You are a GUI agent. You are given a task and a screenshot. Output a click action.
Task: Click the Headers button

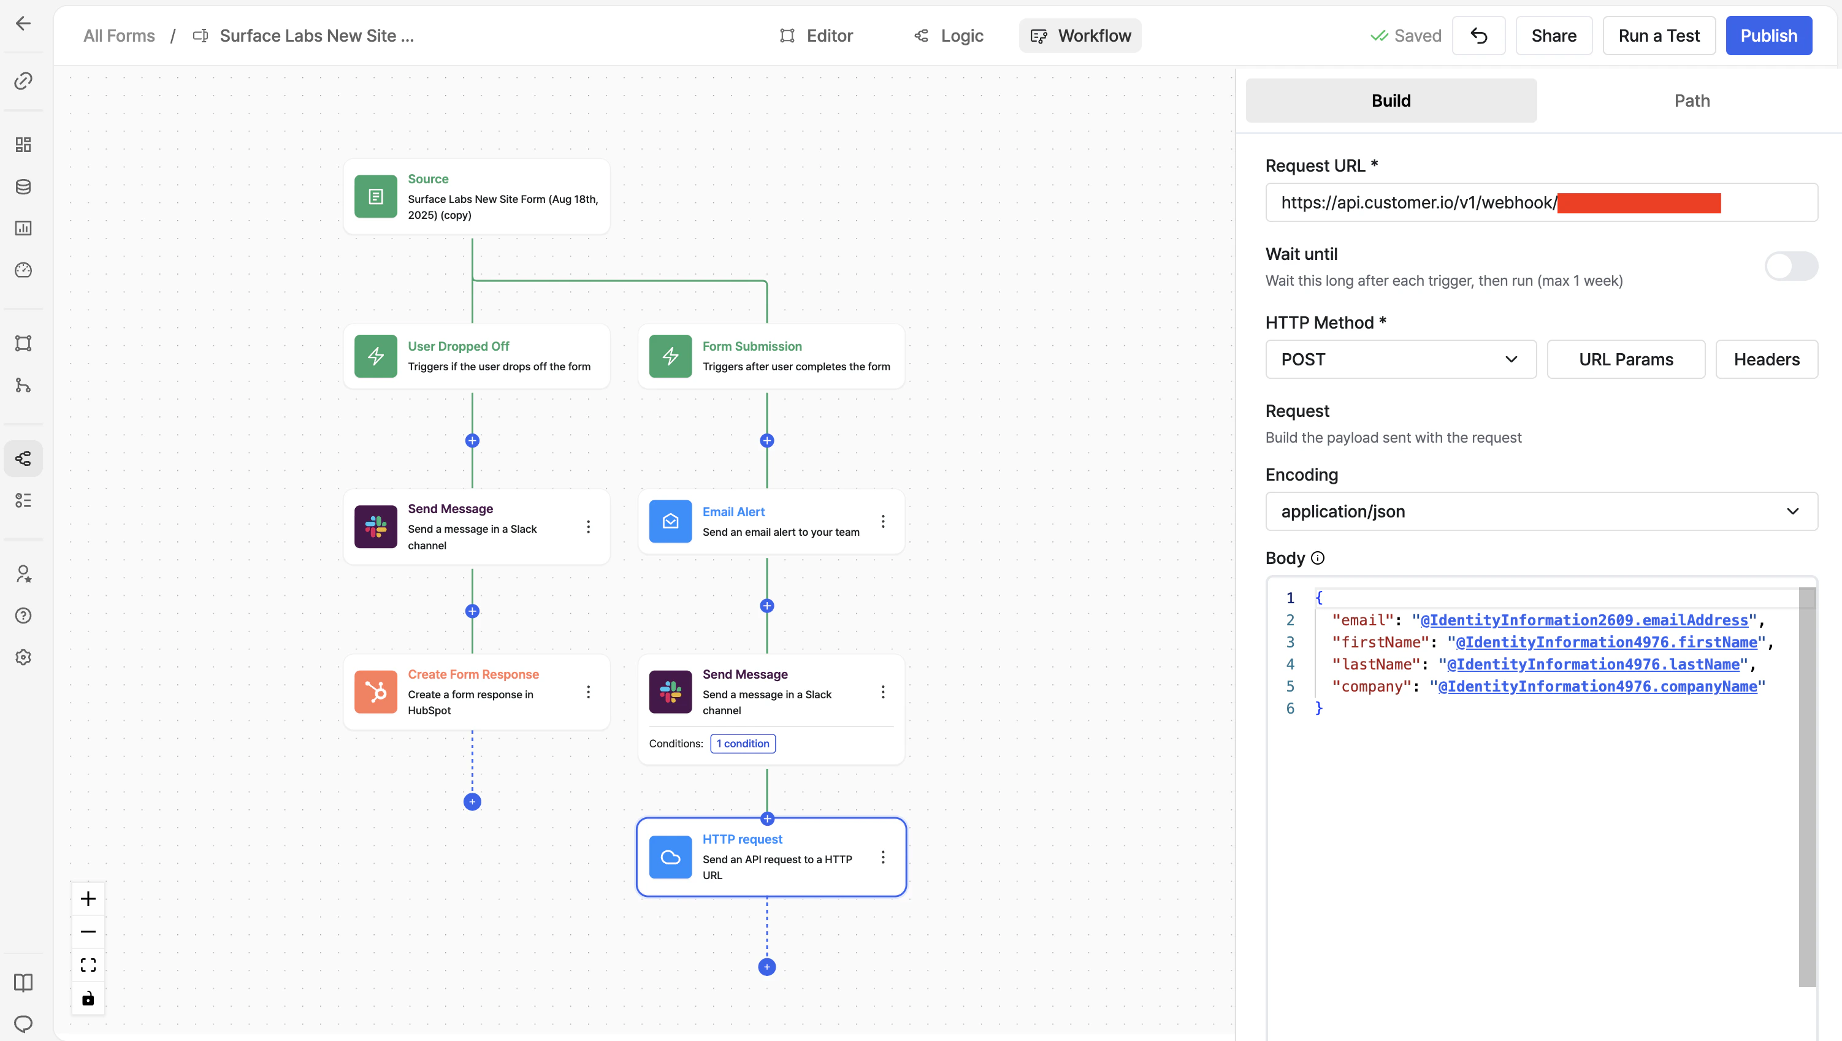tap(1766, 360)
